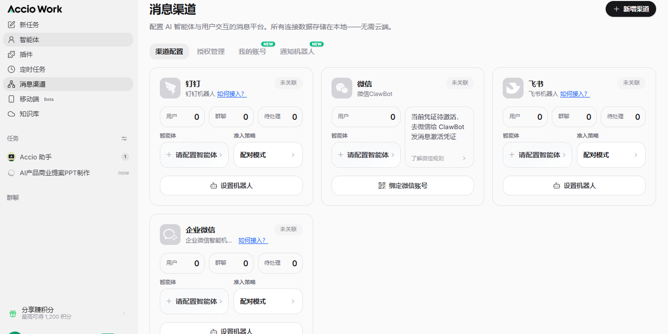The height and width of the screenshot is (334, 668).
Task: Open 钉钉 如何接入 link
Action: point(232,94)
